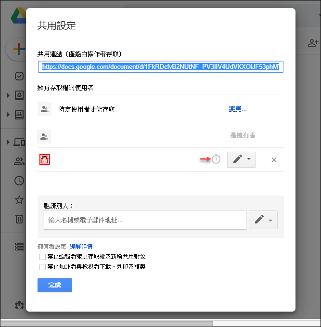Click the expiration stopwatch icon
Screen dimensions: 321x327
[216, 159]
